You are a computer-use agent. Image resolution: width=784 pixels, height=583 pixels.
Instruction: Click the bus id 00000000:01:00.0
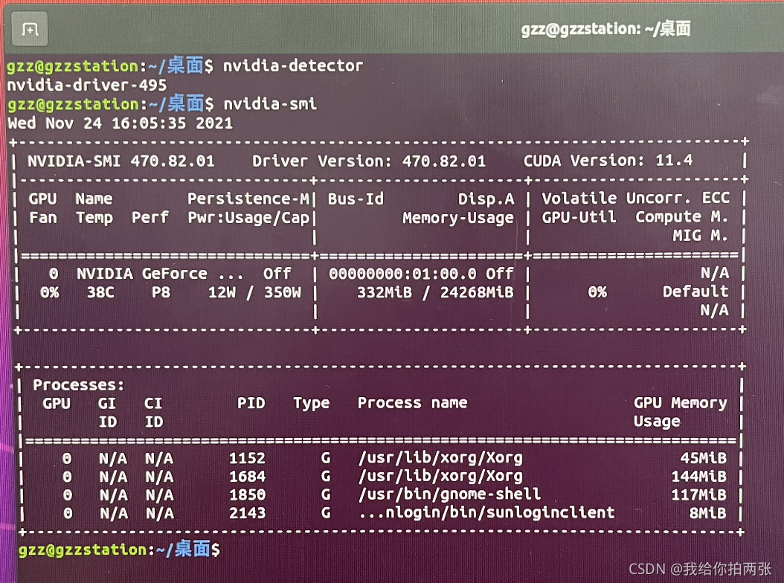click(403, 274)
